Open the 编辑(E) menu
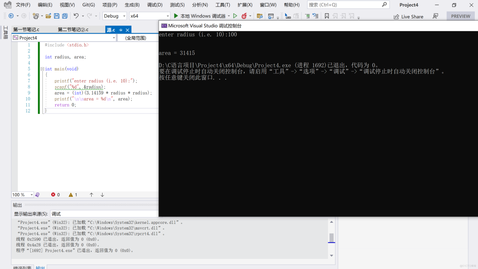The width and height of the screenshot is (478, 269). [45, 5]
